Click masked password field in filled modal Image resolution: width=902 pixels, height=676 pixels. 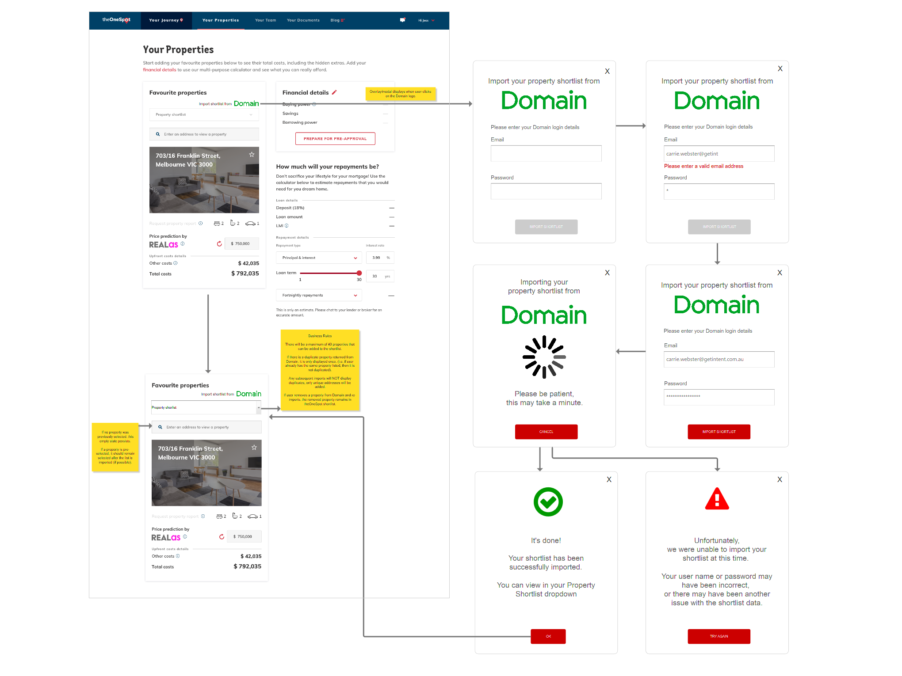pos(719,397)
